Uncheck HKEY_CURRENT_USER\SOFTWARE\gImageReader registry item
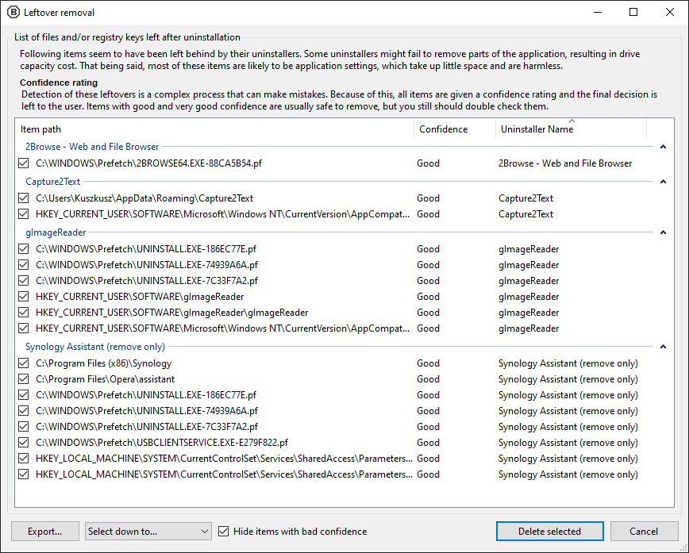This screenshot has height=553, width=689. click(x=24, y=297)
